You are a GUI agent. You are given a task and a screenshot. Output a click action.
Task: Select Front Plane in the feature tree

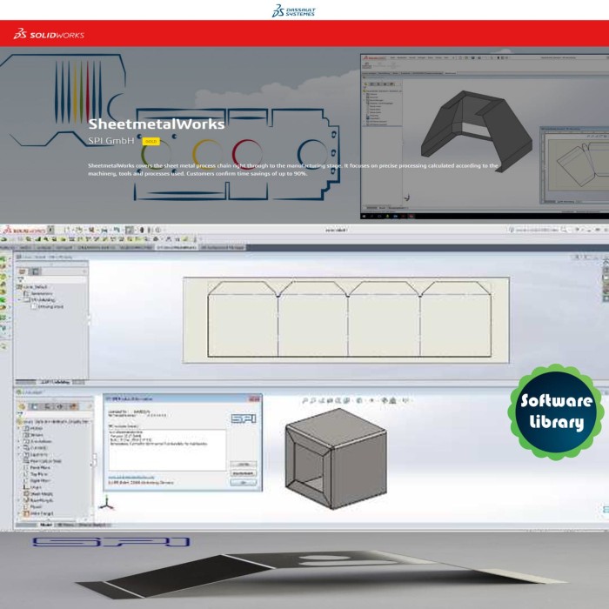coord(36,468)
